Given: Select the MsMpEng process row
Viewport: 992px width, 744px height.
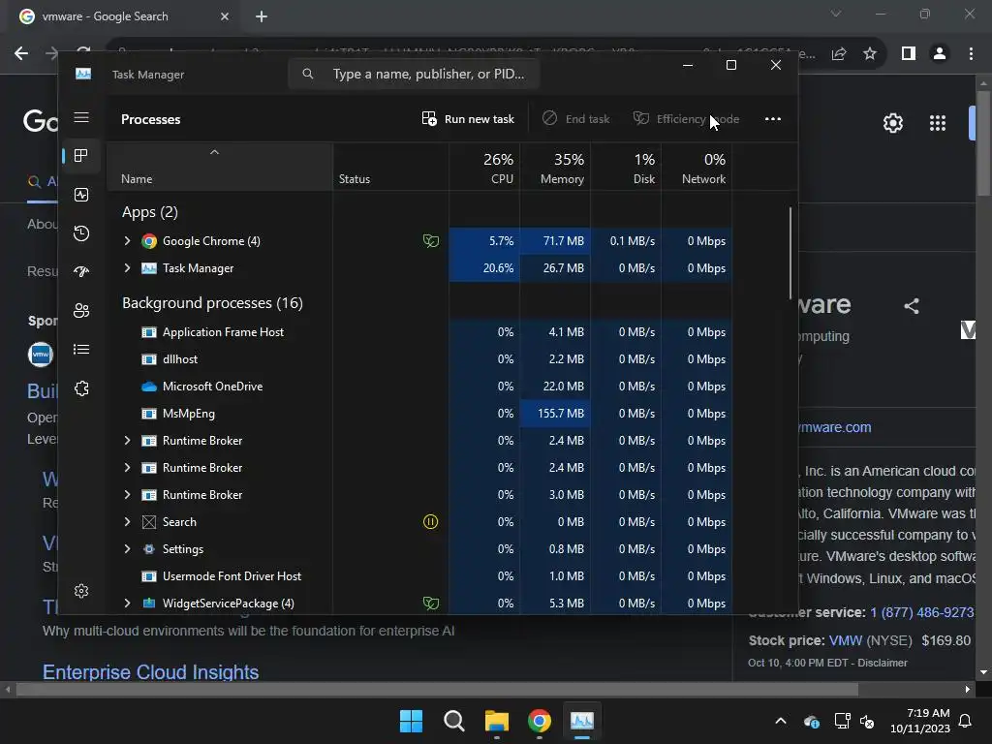Looking at the screenshot, I should tap(419, 414).
